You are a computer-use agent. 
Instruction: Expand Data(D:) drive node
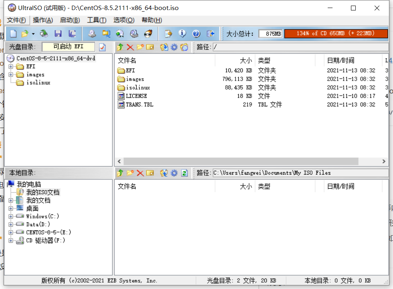[11, 224]
